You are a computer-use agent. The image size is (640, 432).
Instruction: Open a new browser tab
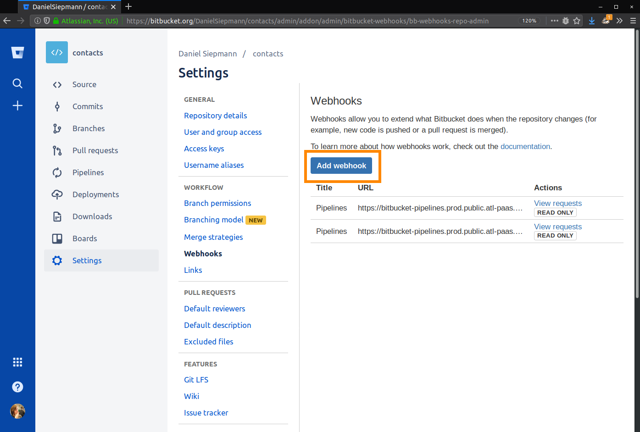[x=128, y=6]
